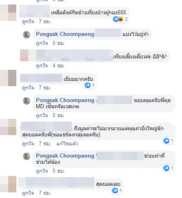Click the 7 ชม. timestamp under เยี่ยมมากครับ
Screen dimensions: 182x198
tap(45, 88)
